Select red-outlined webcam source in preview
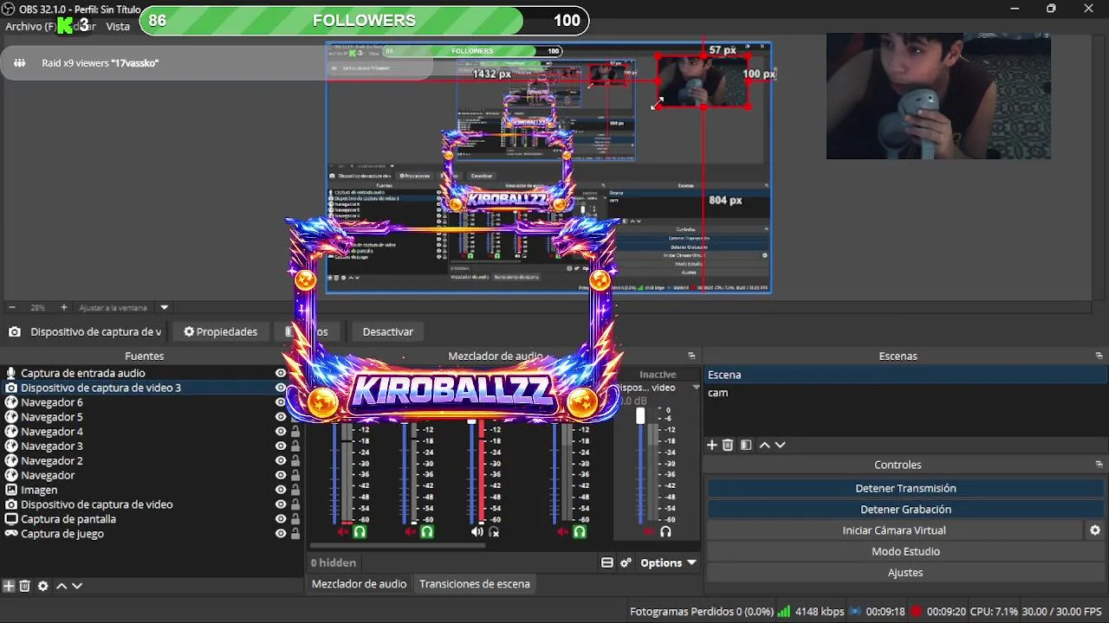This screenshot has height=623, width=1109. (x=703, y=80)
